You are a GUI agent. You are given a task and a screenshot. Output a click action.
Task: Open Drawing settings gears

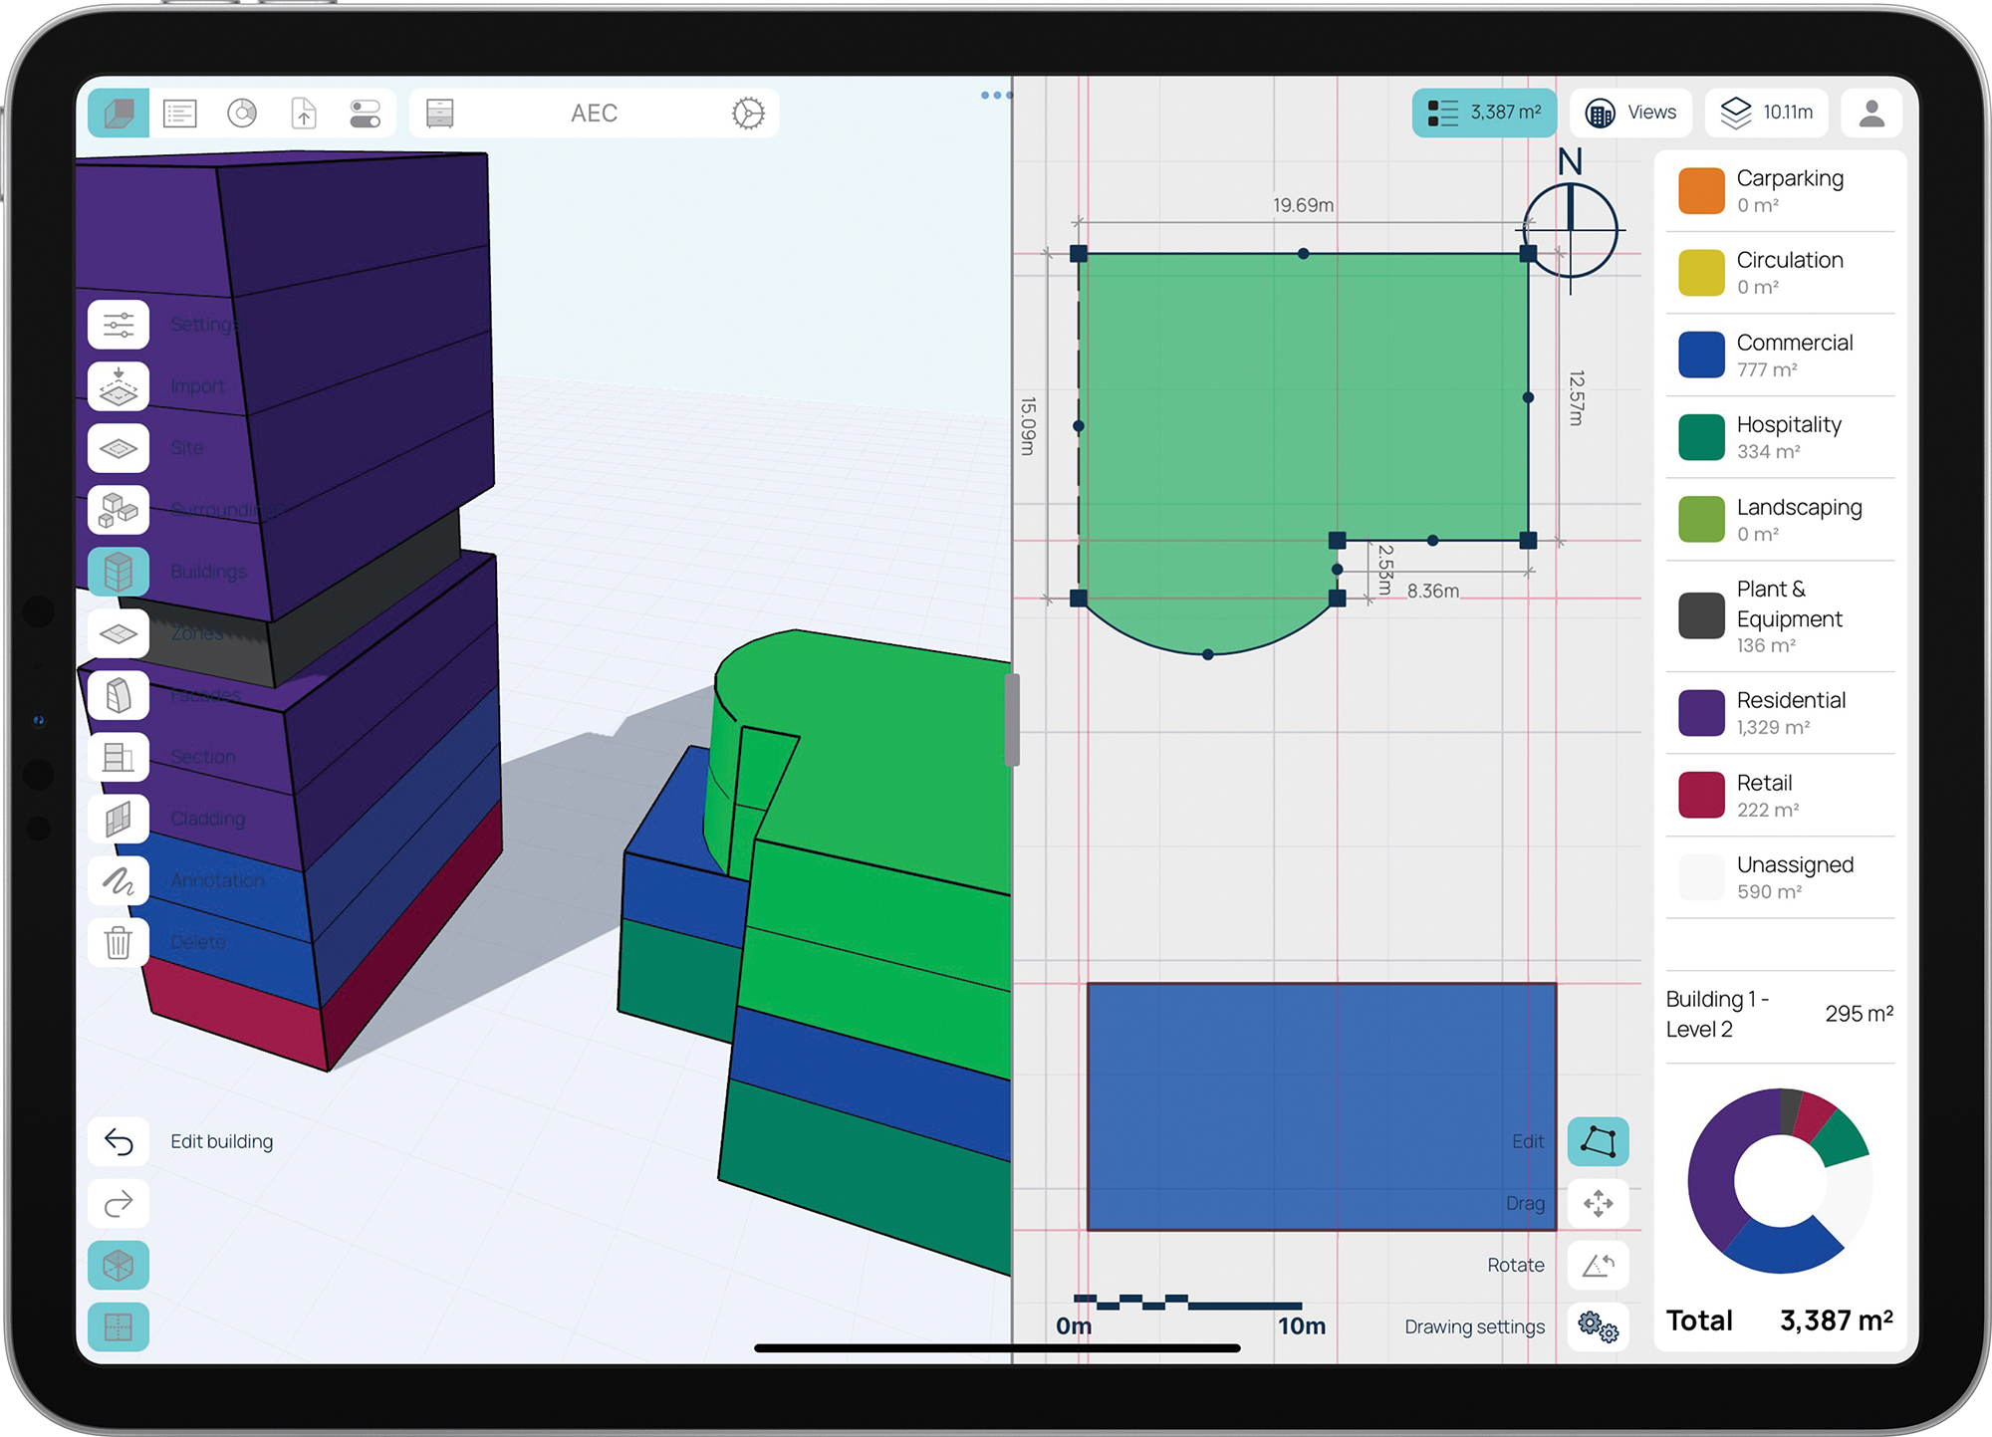click(1599, 1326)
